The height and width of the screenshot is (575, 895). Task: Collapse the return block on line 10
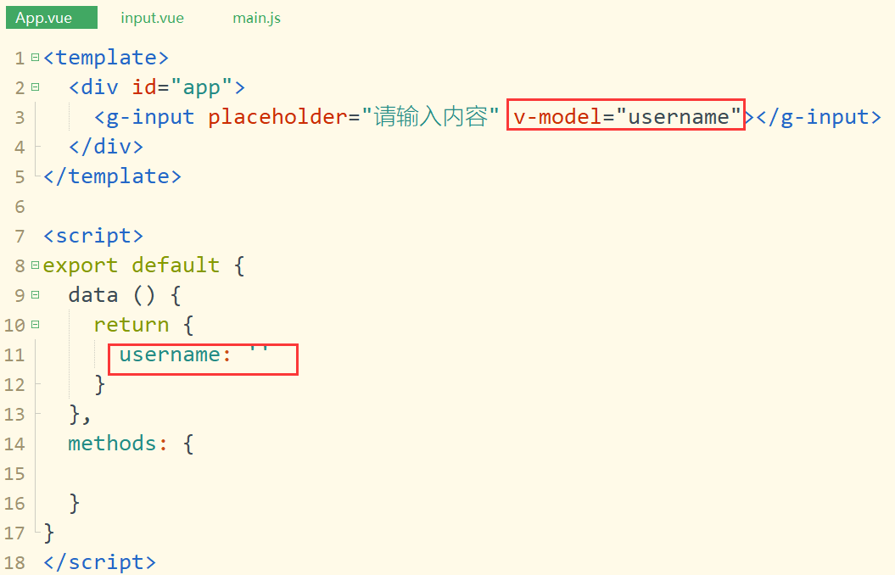point(36,324)
